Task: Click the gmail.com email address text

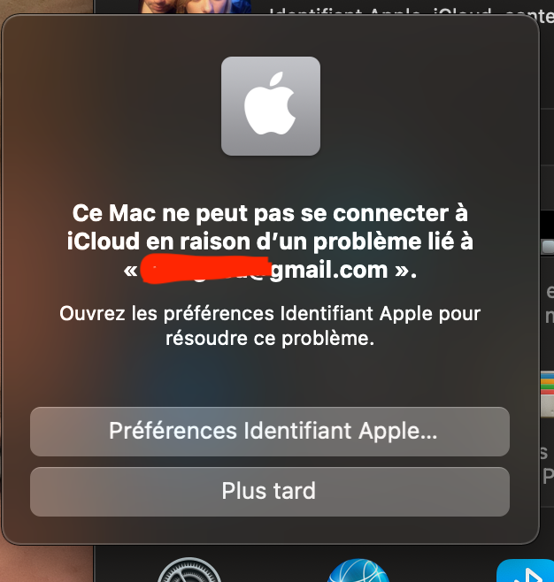Action: tap(329, 270)
